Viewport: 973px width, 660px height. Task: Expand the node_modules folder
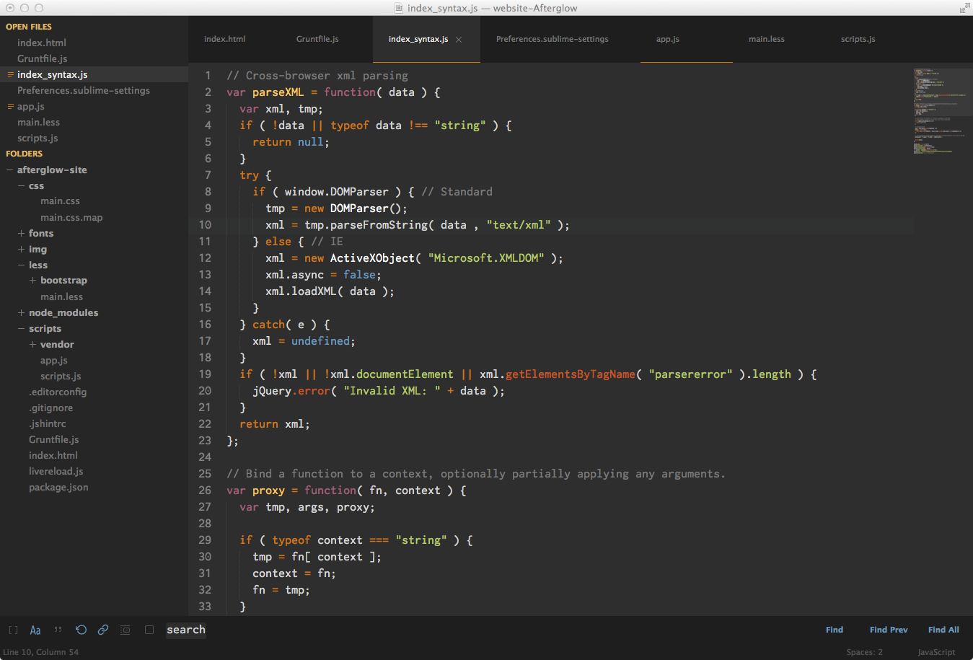tap(20, 312)
